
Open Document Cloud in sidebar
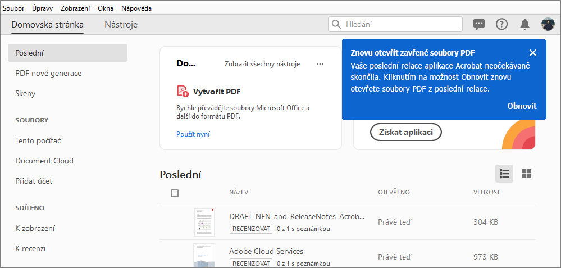pyautogui.click(x=44, y=161)
